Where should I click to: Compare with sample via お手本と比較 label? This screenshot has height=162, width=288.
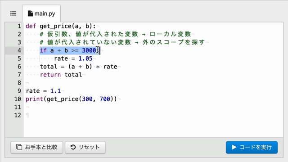click(41, 147)
